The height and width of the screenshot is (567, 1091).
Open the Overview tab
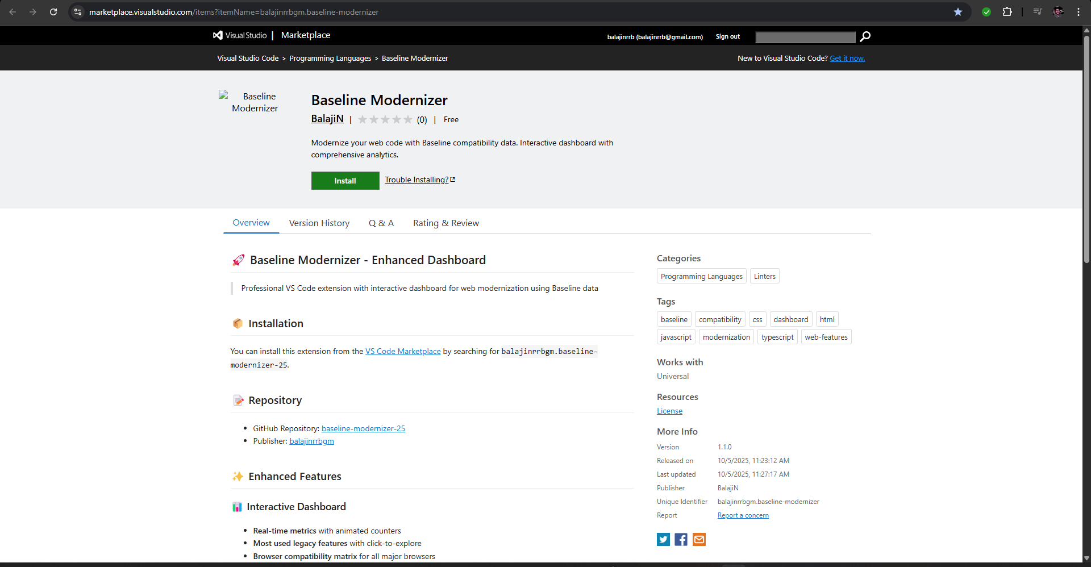(251, 223)
